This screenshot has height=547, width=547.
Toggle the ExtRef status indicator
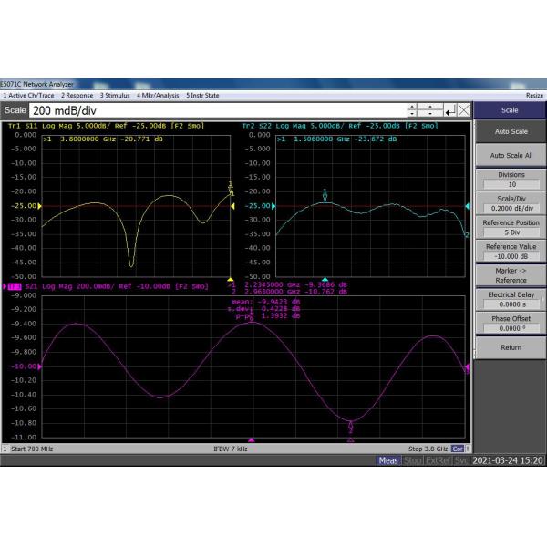[438, 460]
